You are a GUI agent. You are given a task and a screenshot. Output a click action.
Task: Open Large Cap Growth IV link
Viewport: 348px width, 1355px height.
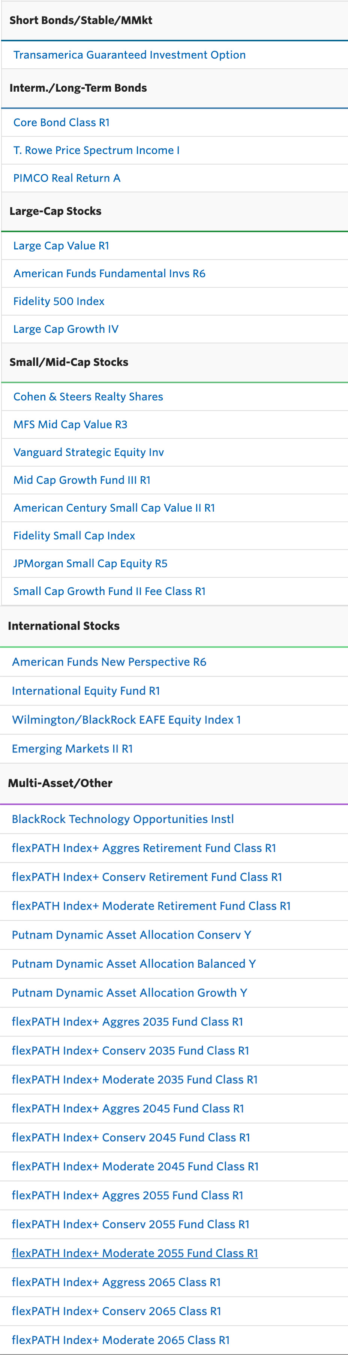click(x=66, y=329)
